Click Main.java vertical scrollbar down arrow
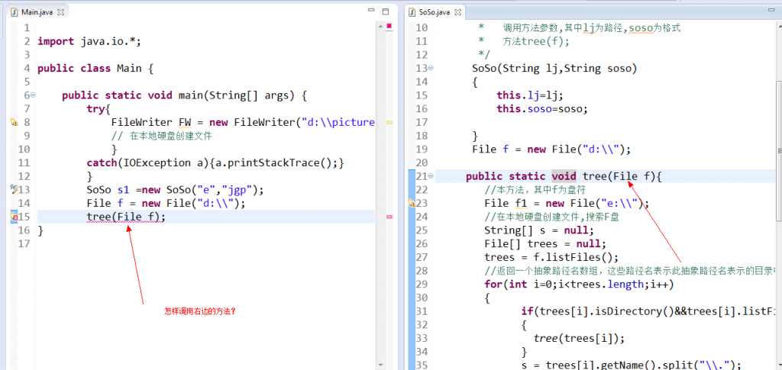The height and width of the screenshot is (370, 782). [380, 365]
